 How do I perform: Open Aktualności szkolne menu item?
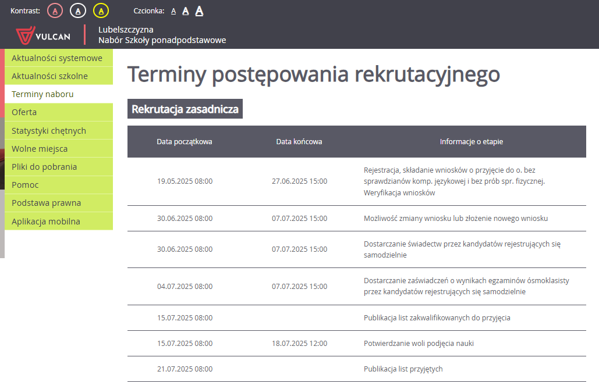pos(50,76)
